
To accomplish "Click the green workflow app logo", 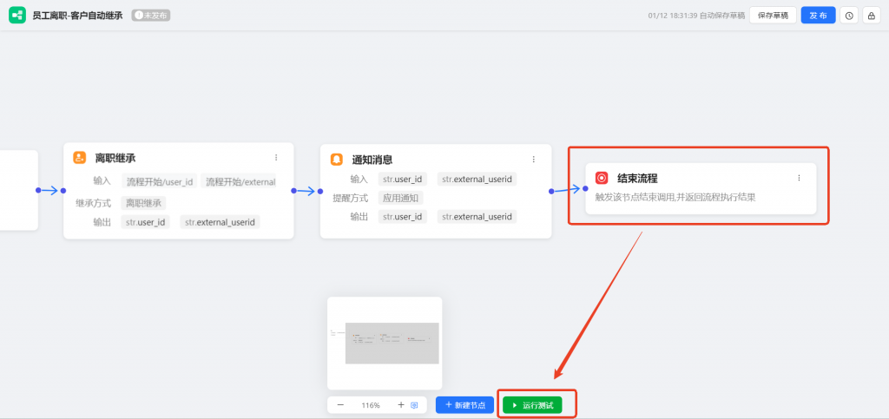I will (x=17, y=16).
